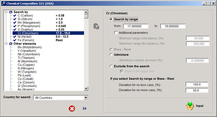Image resolution: width=217 pixels, height=117 pixels.
Task: Click the checkmark next to S (Sulphur)
Action: coord(15,30)
